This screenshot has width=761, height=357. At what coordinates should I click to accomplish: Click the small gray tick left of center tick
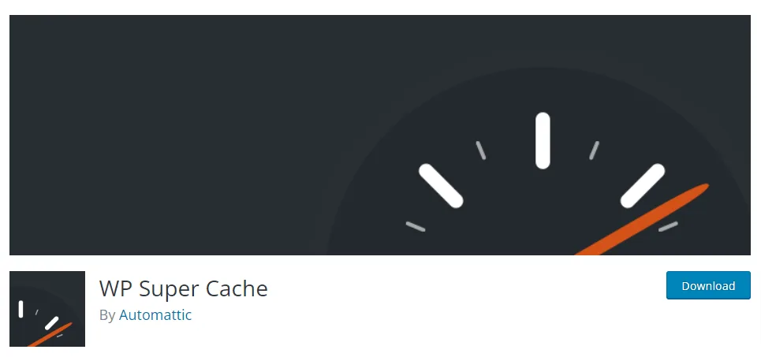pos(480,151)
